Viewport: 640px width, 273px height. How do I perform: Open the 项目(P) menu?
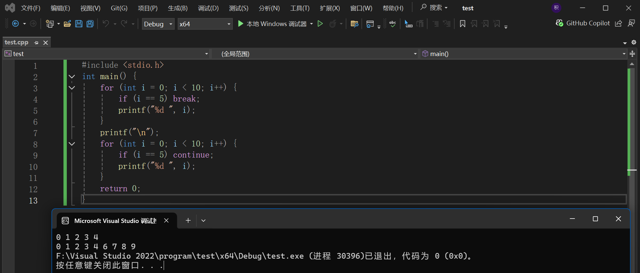pos(148,8)
